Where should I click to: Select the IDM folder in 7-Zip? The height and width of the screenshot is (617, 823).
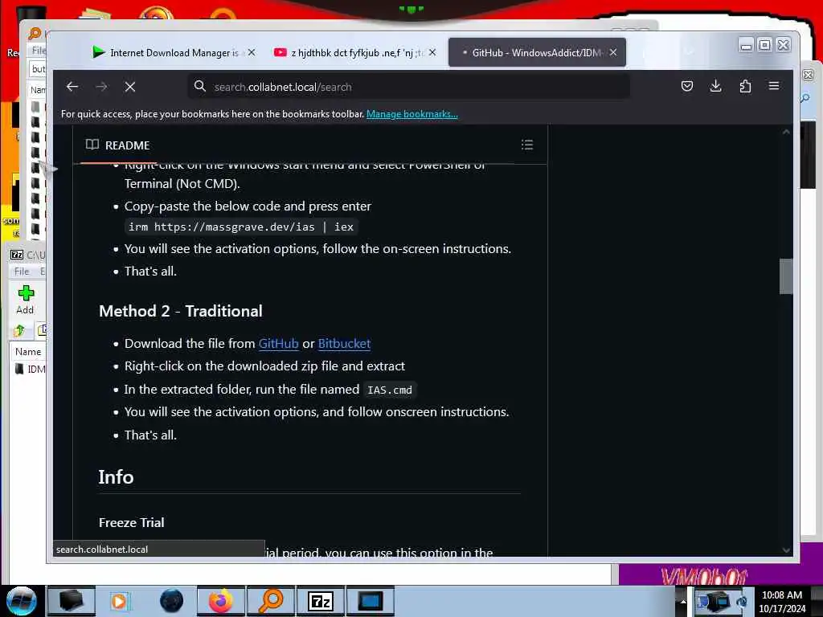click(x=31, y=369)
